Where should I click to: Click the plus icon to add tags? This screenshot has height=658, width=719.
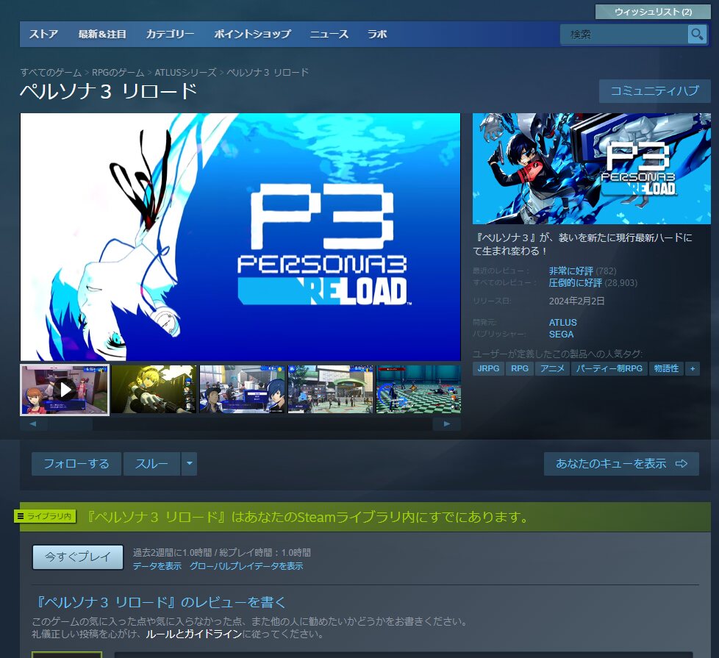pyautogui.click(x=693, y=368)
